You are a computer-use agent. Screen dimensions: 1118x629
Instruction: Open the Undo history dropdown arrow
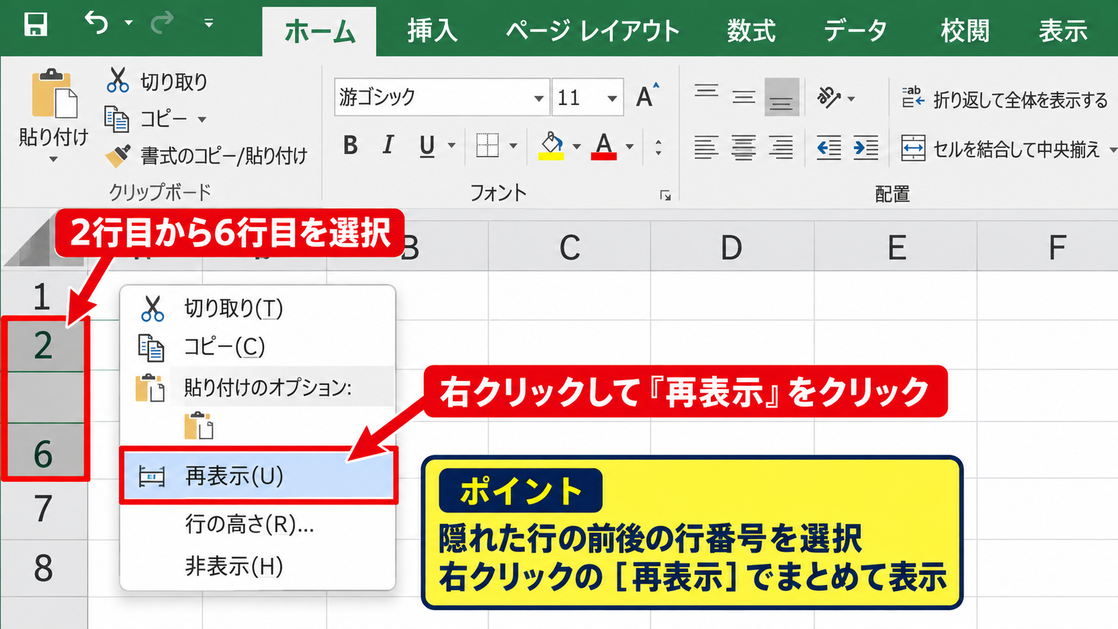click(x=128, y=23)
